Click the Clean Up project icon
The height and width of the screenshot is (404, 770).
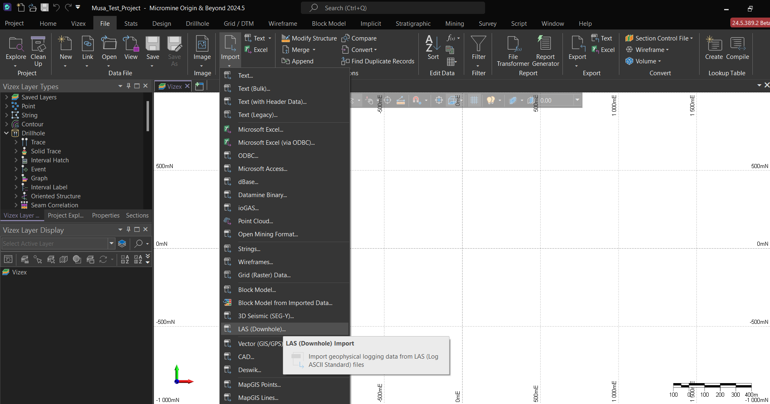(x=38, y=49)
